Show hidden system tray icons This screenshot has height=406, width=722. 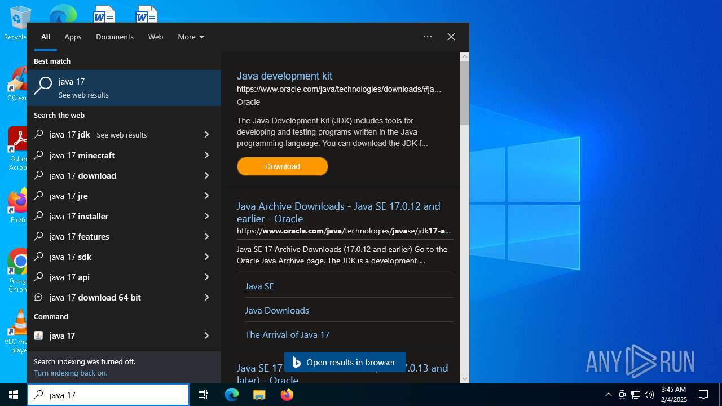(x=608, y=395)
